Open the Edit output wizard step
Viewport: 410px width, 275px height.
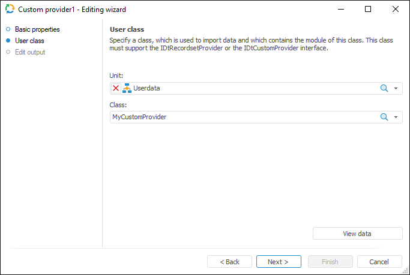point(30,52)
